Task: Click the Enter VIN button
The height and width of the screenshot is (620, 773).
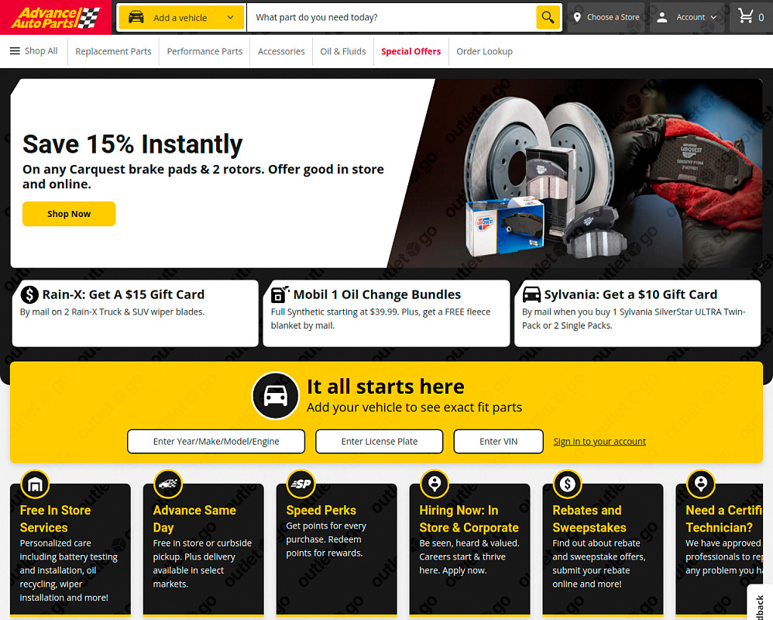Action: tap(498, 442)
